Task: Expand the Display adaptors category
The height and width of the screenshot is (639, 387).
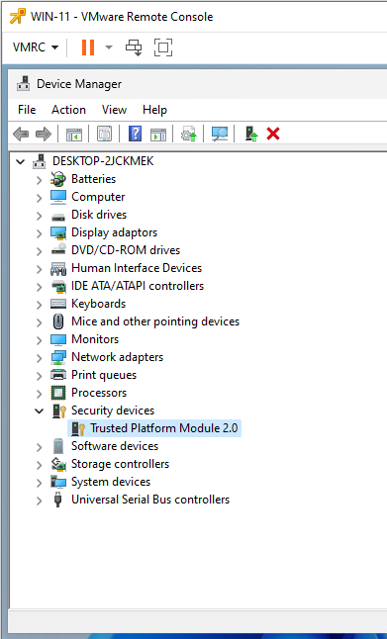Action: (x=40, y=233)
